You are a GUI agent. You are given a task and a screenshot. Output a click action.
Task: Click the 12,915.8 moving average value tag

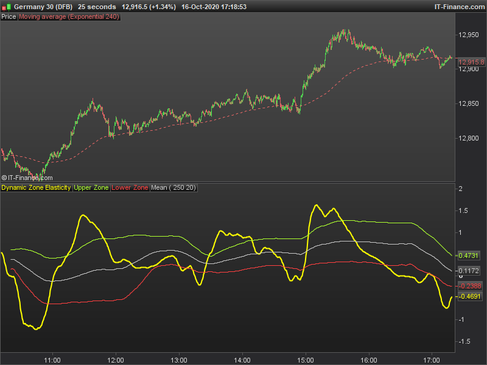[x=471, y=63]
